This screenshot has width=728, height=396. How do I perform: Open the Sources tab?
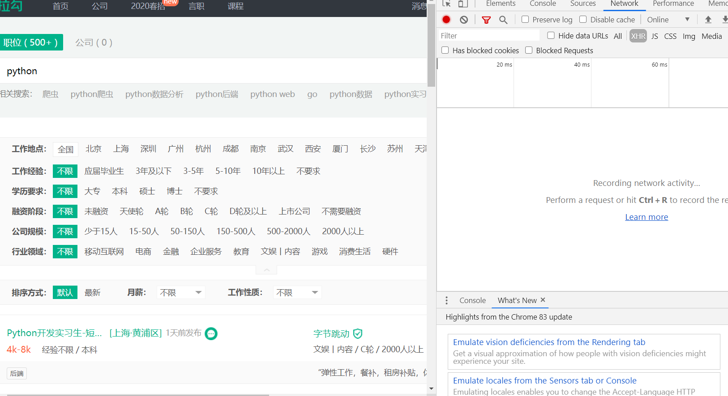click(583, 4)
